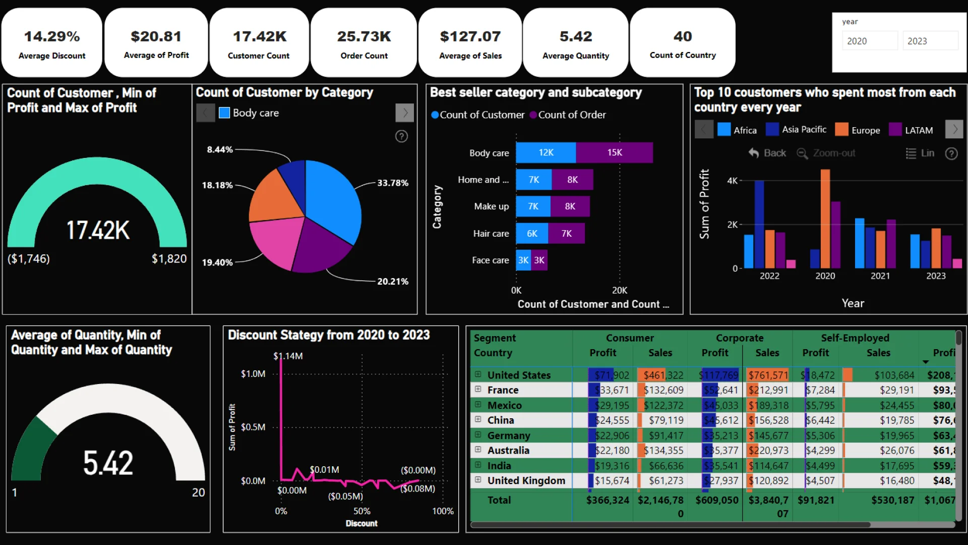Click the Average Quantity card
The height and width of the screenshot is (545, 968).
(x=576, y=42)
